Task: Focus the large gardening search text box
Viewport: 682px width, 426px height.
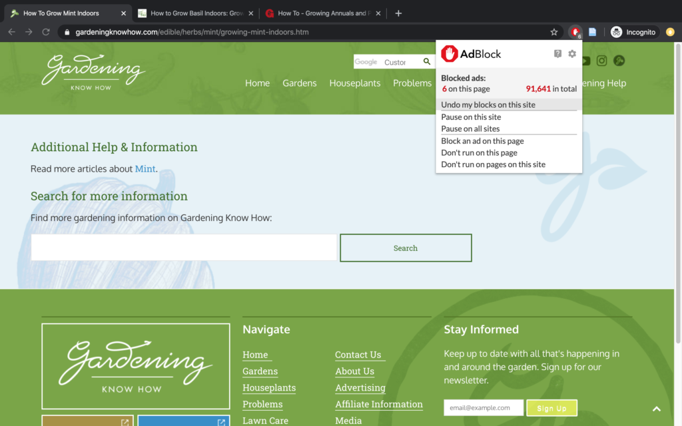Action: pos(184,248)
